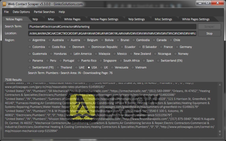This screenshot has width=226, height=141.
Task: Select the Honduras region
Action: pyautogui.click(x=58, y=54)
